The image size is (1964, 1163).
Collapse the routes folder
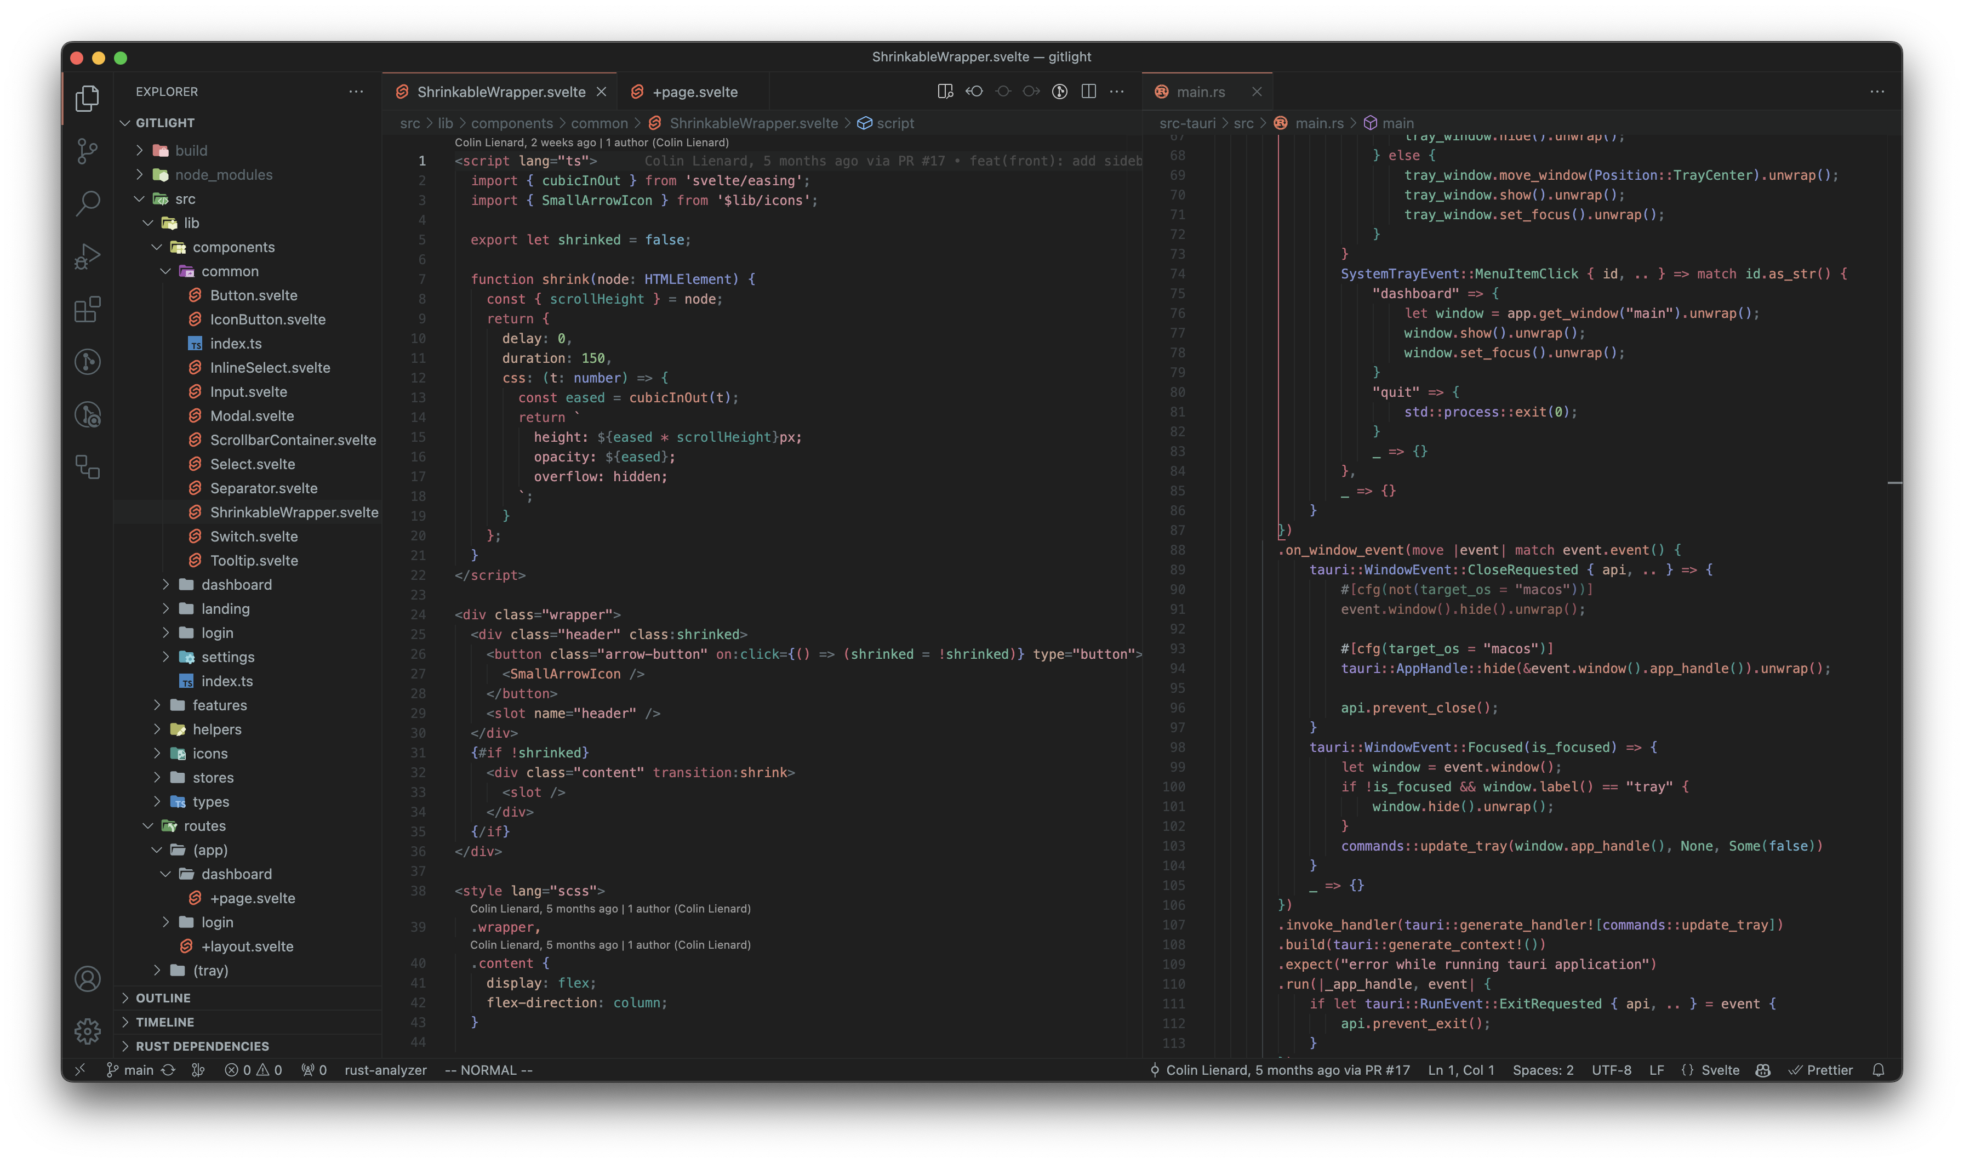[x=204, y=826]
